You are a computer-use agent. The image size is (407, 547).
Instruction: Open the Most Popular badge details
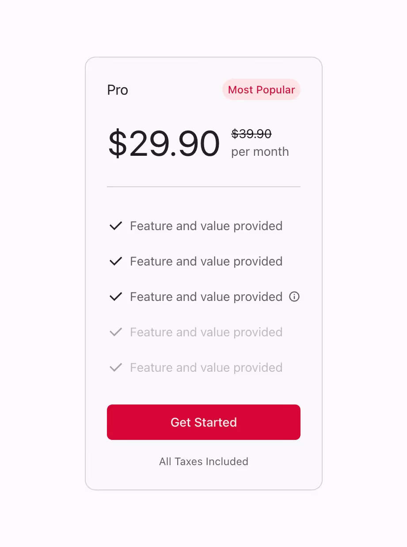[x=261, y=89]
